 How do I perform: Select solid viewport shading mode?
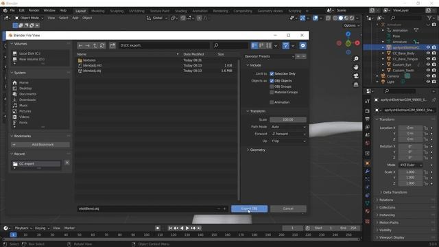pos(341,18)
